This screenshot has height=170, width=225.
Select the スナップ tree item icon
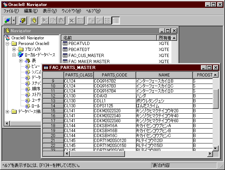click(x=28, y=83)
